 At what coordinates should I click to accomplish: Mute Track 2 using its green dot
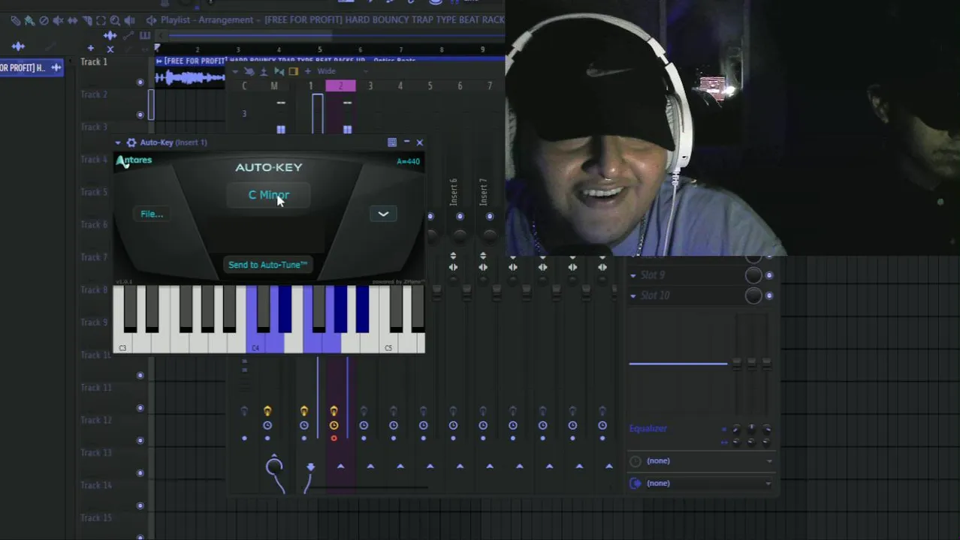click(x=140, y=115)
